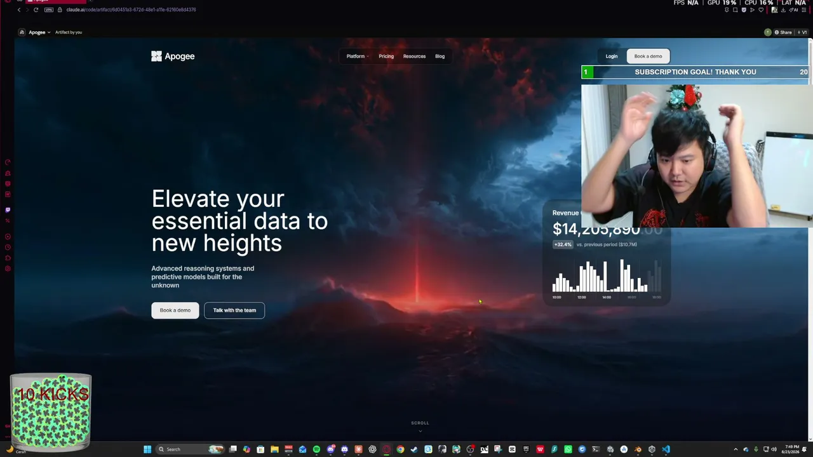The height and width of the screenshot is (457, 813).
Task: Open the Apogee artifact name dropdown
Action: point(39,32)
